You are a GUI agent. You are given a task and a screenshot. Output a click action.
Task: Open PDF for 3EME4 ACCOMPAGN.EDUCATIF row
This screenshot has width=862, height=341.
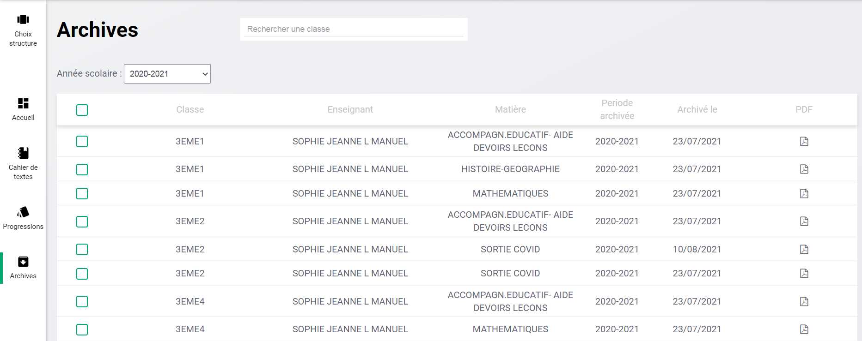tap(804, 301)
